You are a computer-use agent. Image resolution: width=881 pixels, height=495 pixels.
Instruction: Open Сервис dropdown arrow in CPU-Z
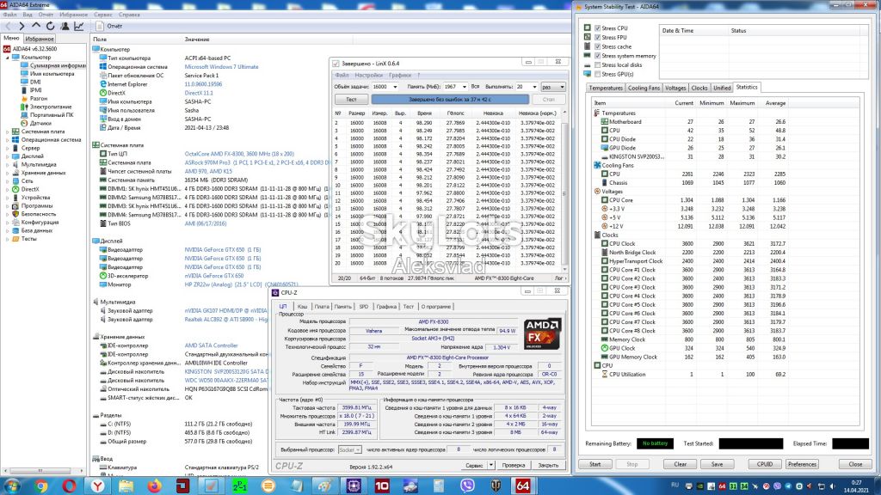490,465
